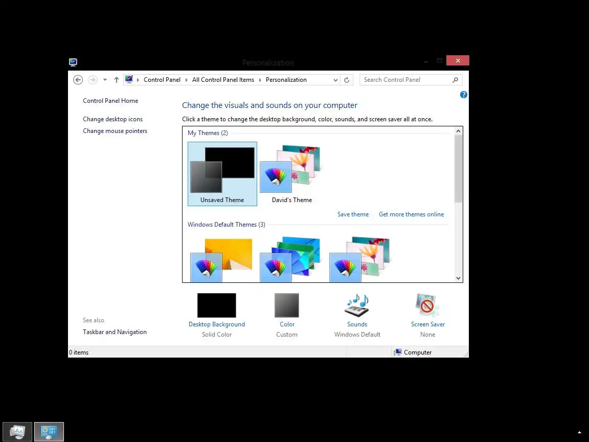Select Control Panel breadcrumb
The height and width of the screenshot is (442, 589).
(x=162, y=80)
